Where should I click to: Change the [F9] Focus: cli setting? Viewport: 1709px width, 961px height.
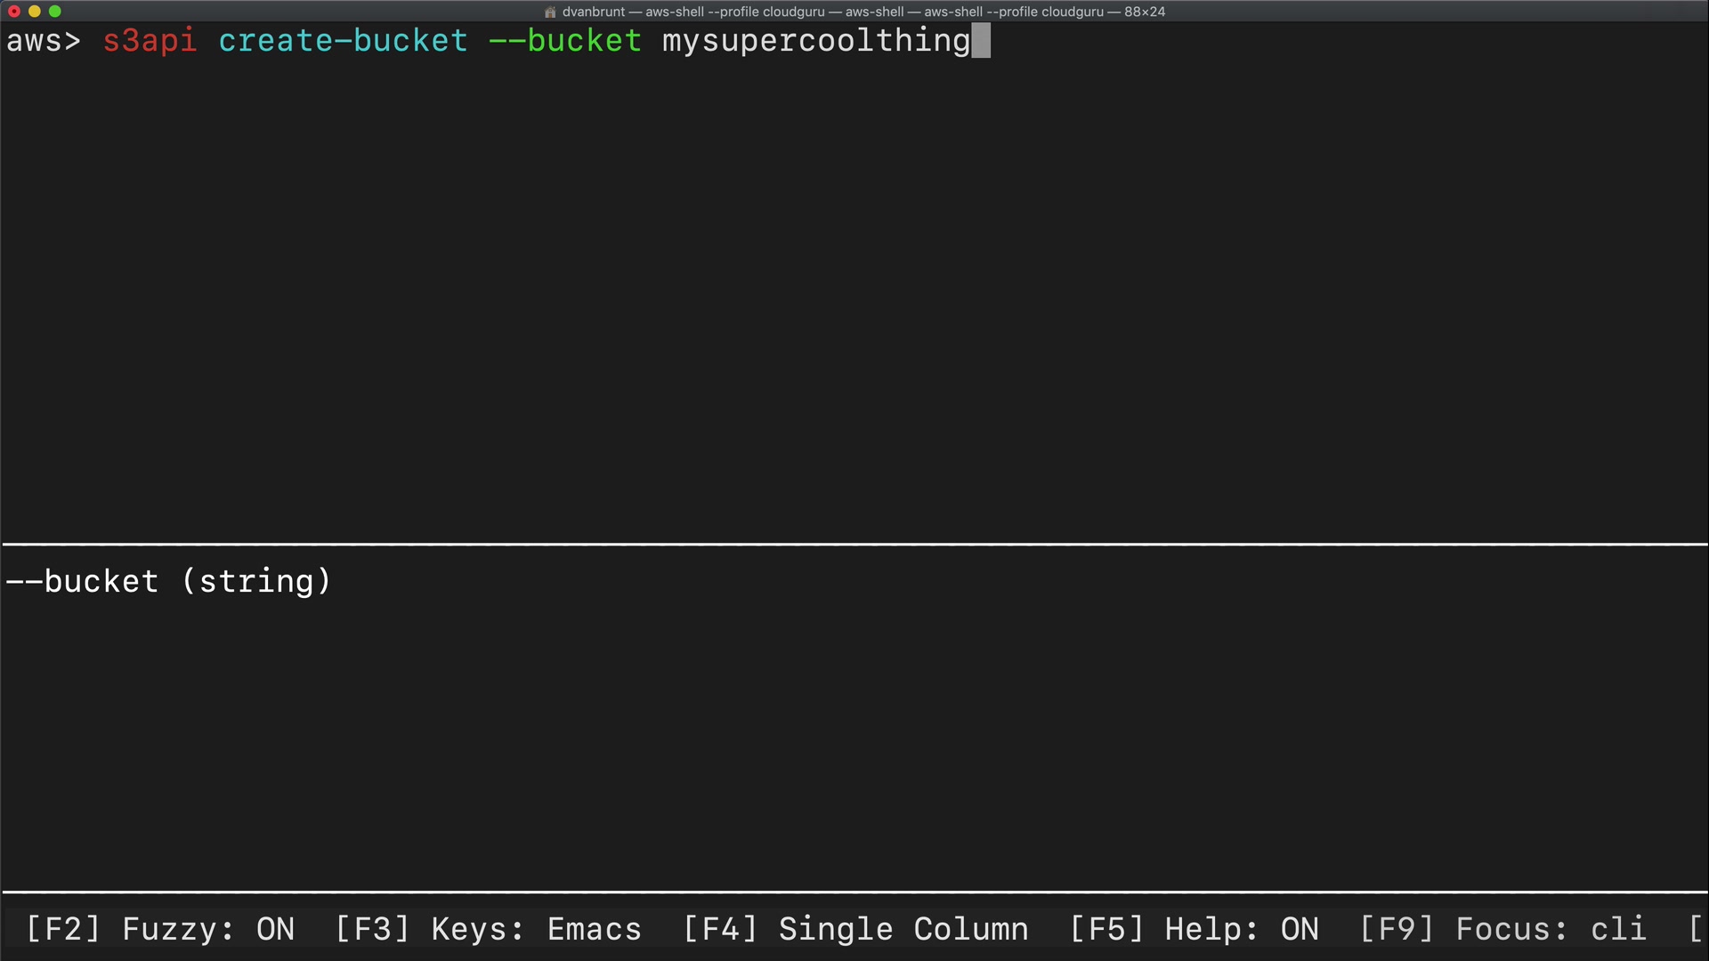tap(1502, 929)
